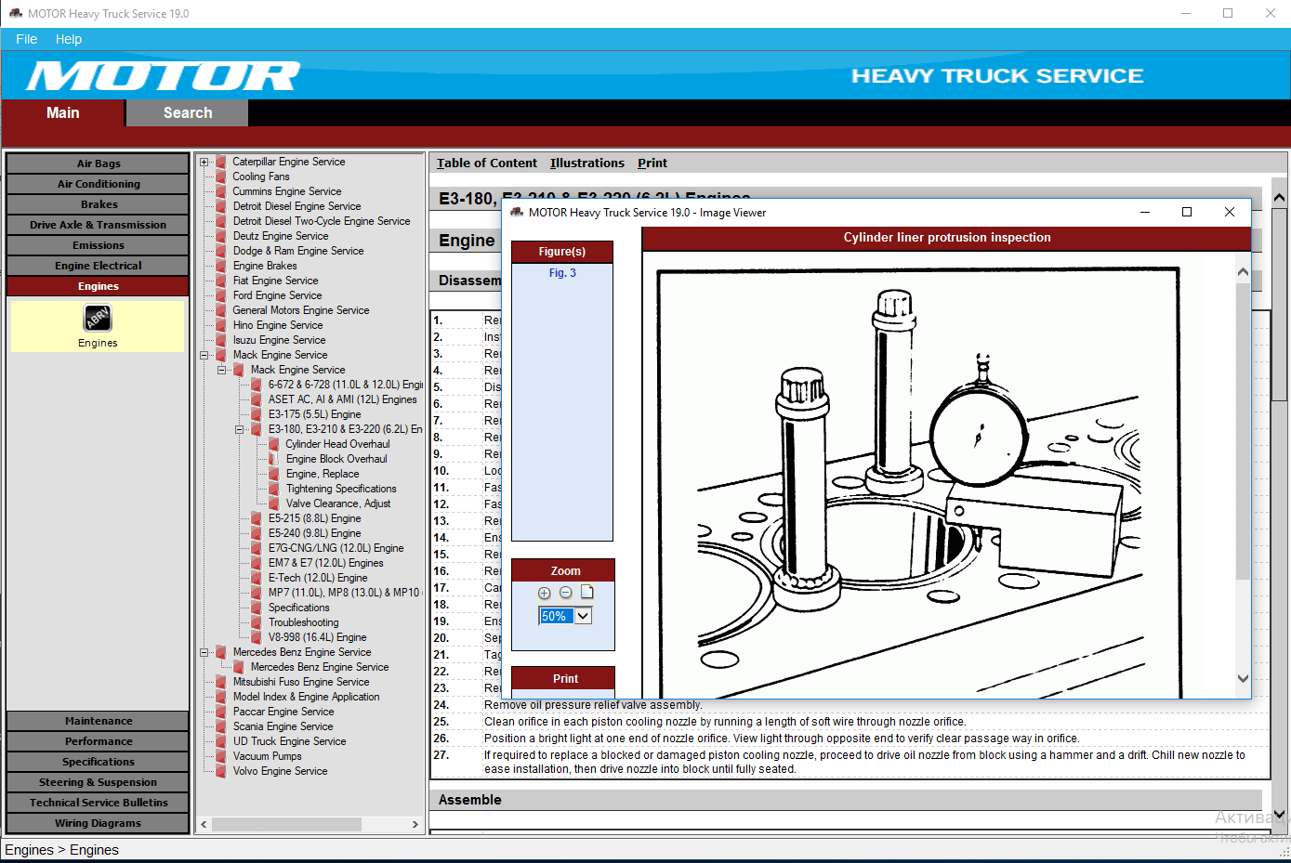Click the Table of Content link
The width and height of the screenshot is (1291, 863).
486,163
